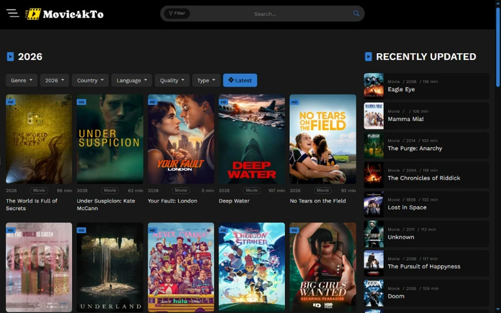Viewport: 501px width, 313px height.
Task: Open the Never Change poster
Action: tap(181, 267)
